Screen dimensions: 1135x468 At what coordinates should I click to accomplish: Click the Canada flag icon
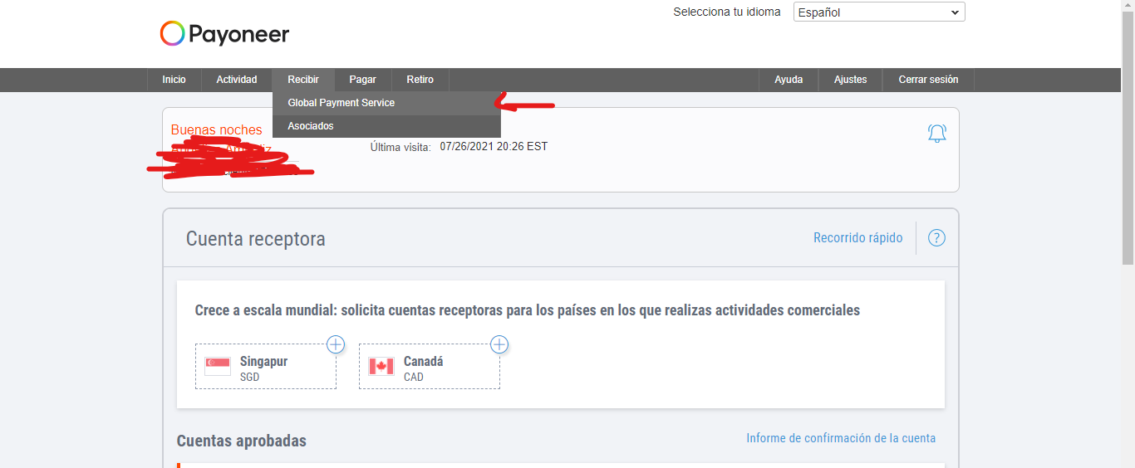381,367
